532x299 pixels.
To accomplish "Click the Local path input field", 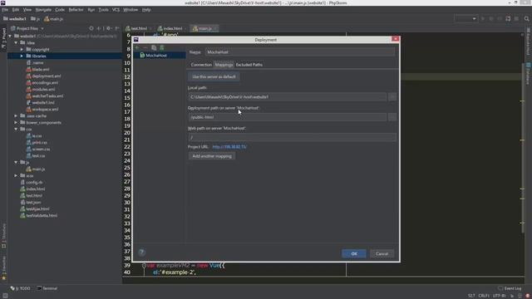I will pyautogui.click(x=287, y=97).
